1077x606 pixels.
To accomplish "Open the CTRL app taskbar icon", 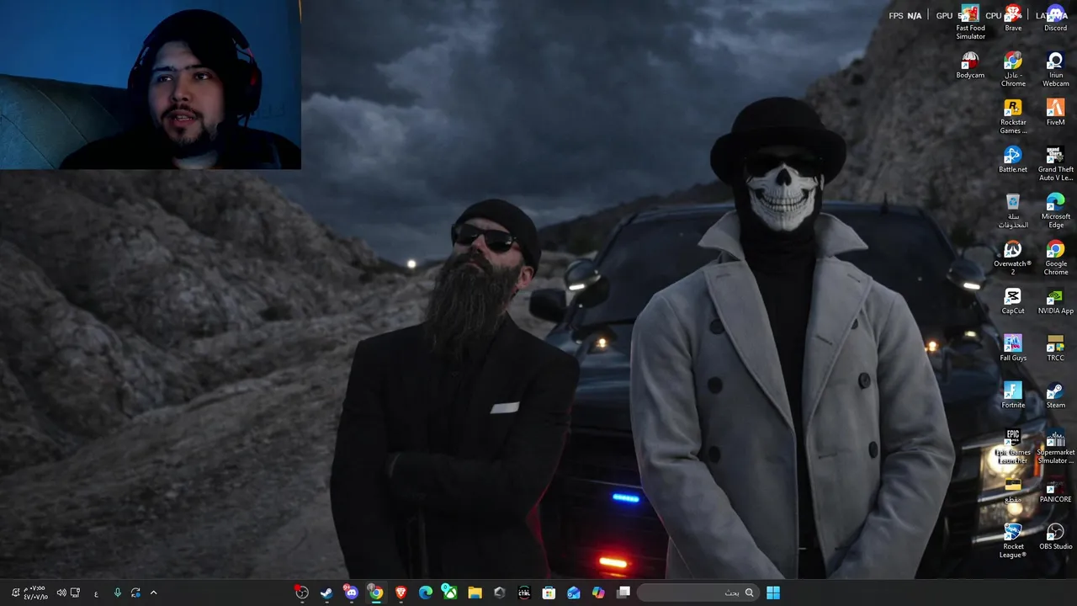I will click(x=524, y=593).
